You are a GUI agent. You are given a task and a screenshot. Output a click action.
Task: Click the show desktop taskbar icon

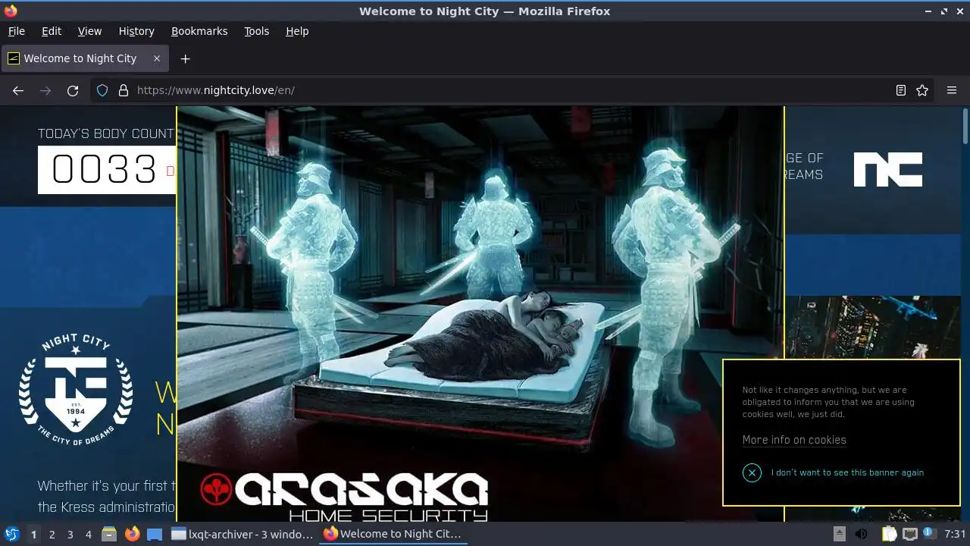(155, 534)
